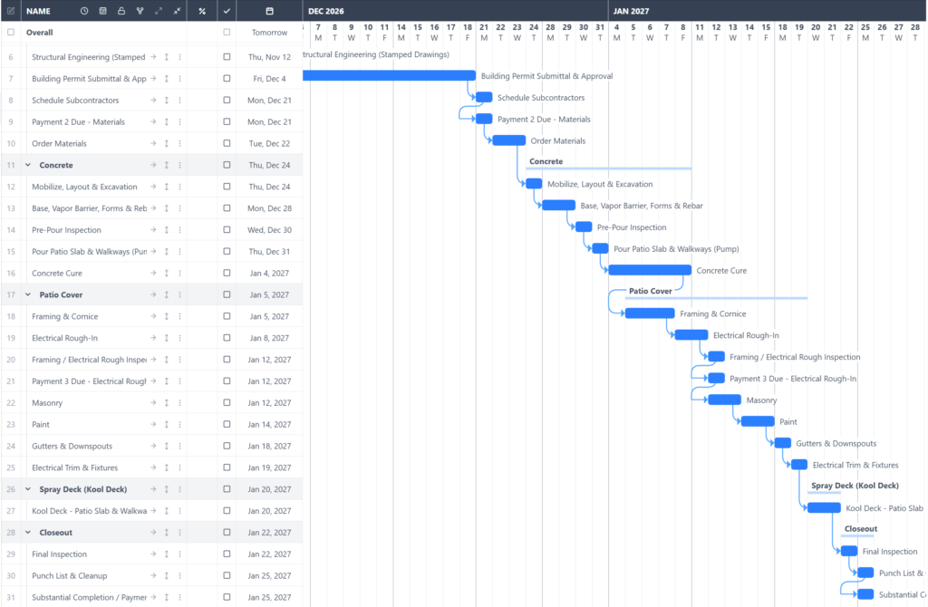Screen dimensions: 928x607
Task: Open three-dot menu for Punch List & Cleanup
Action: [180, 575]
